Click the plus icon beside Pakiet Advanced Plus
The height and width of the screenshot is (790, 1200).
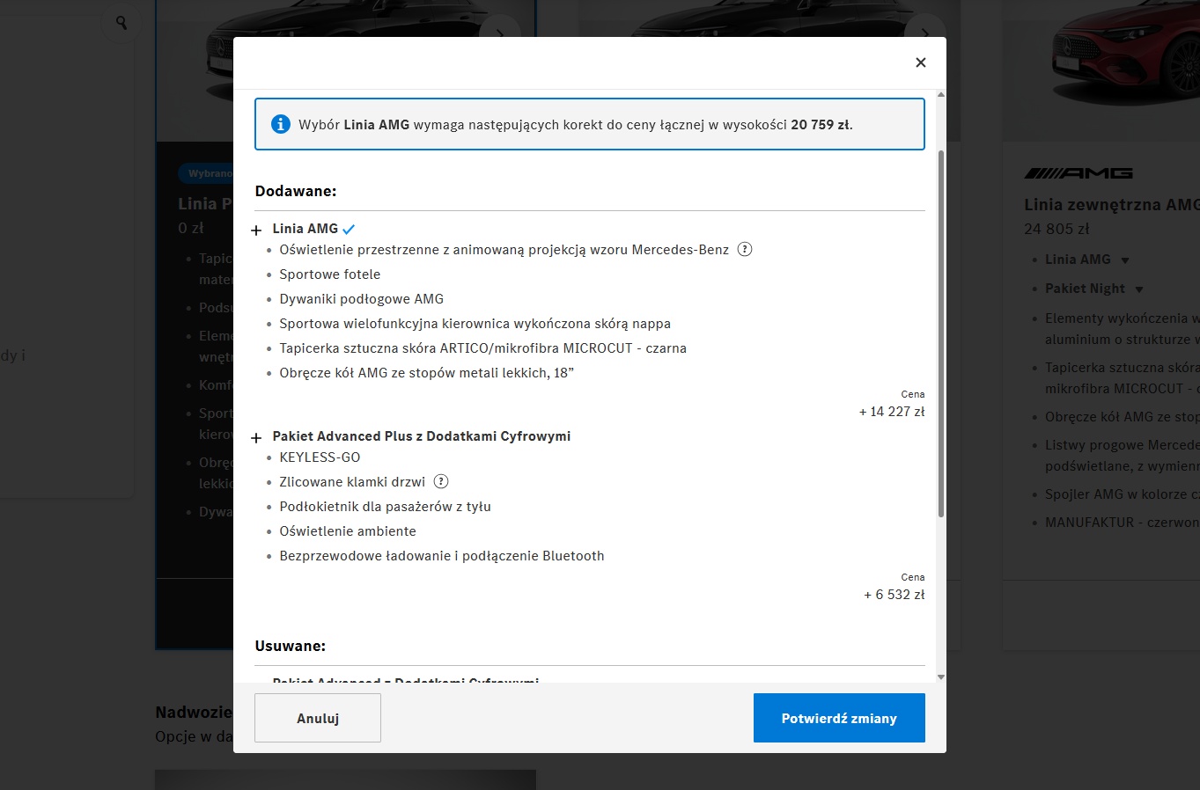coord(257,438)
